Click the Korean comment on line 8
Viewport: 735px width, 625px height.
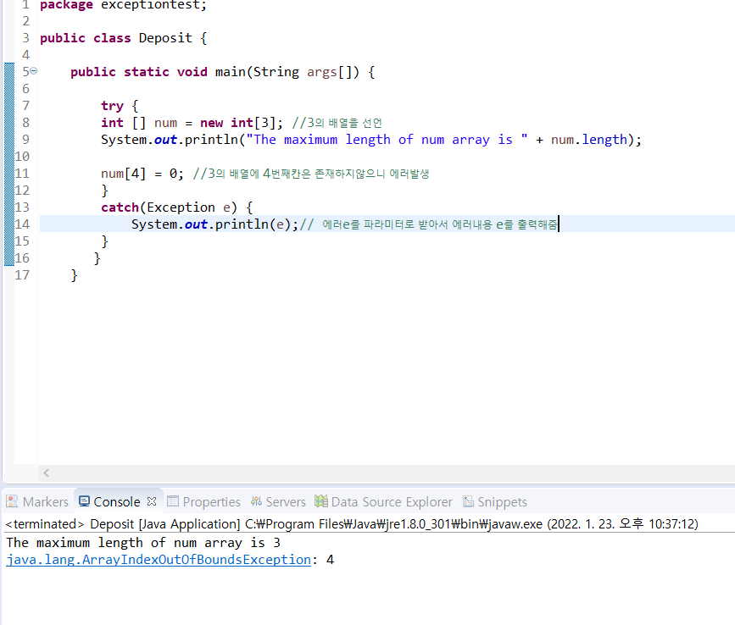[337, 123]
